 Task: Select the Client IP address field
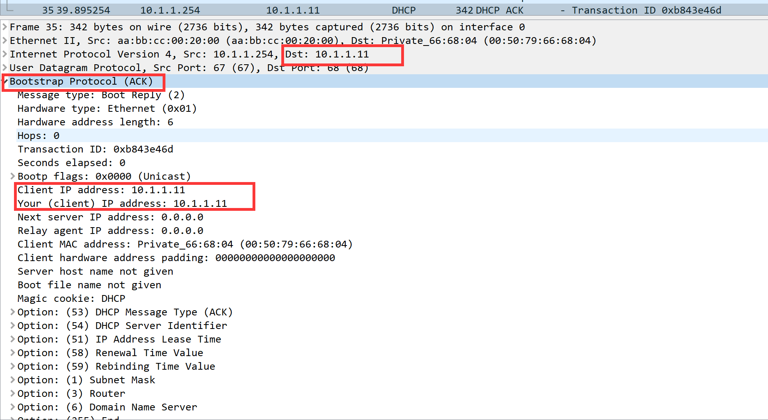coord(101,190)
